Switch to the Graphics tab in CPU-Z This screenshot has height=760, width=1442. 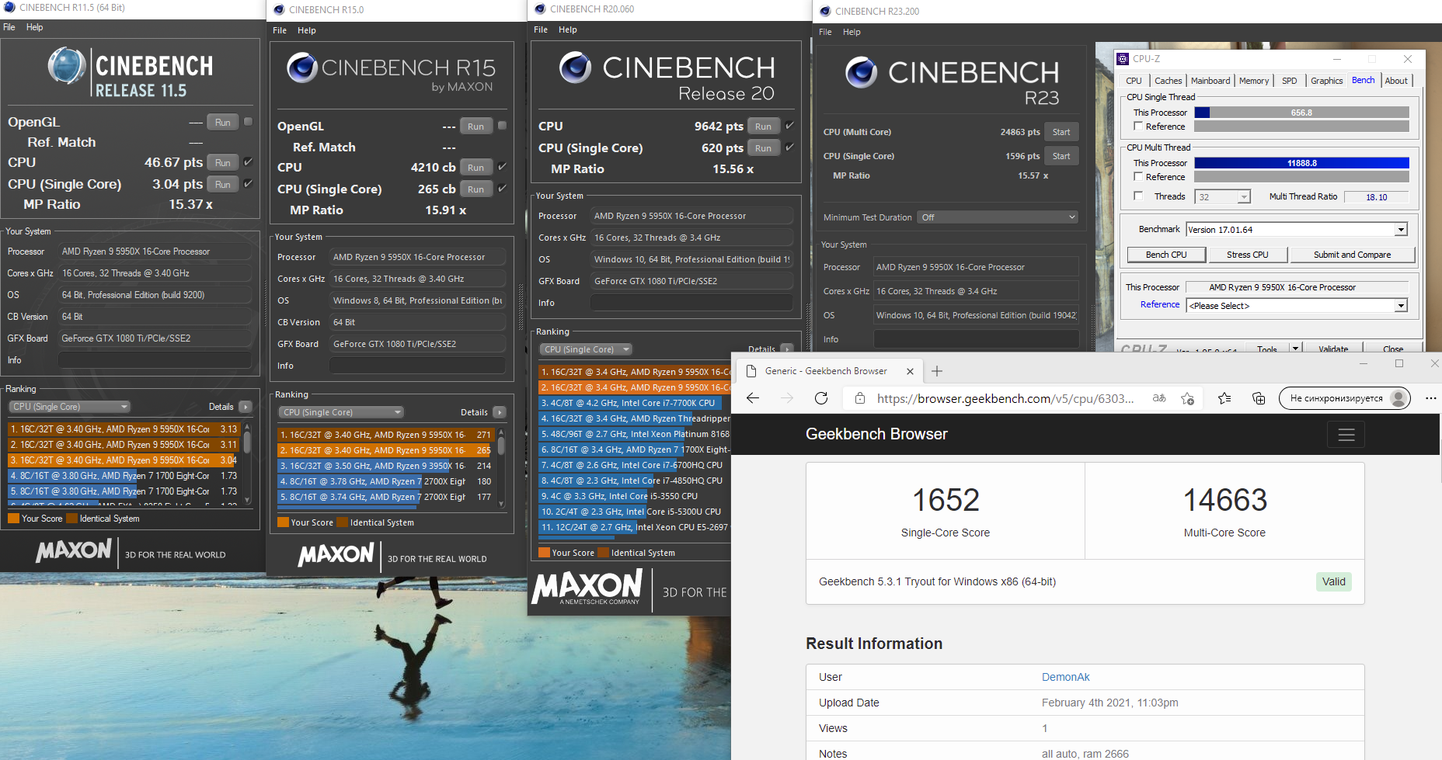[1326, 81]
